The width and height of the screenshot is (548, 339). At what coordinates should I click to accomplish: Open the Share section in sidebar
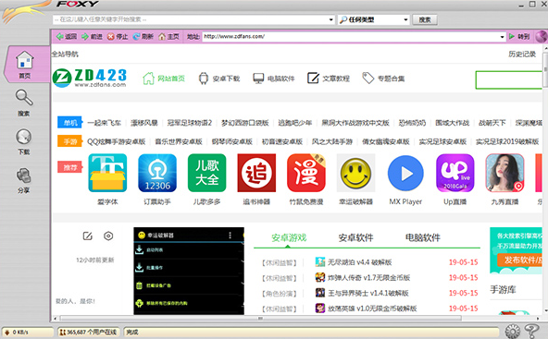(24, 179)
